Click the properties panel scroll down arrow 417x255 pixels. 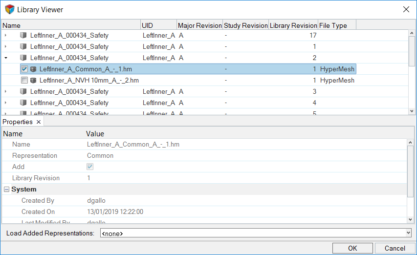(x=410, y=220)
